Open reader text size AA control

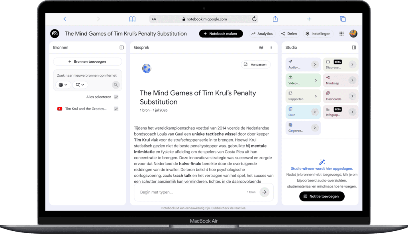pyautogui.click(x=154, y=19)
